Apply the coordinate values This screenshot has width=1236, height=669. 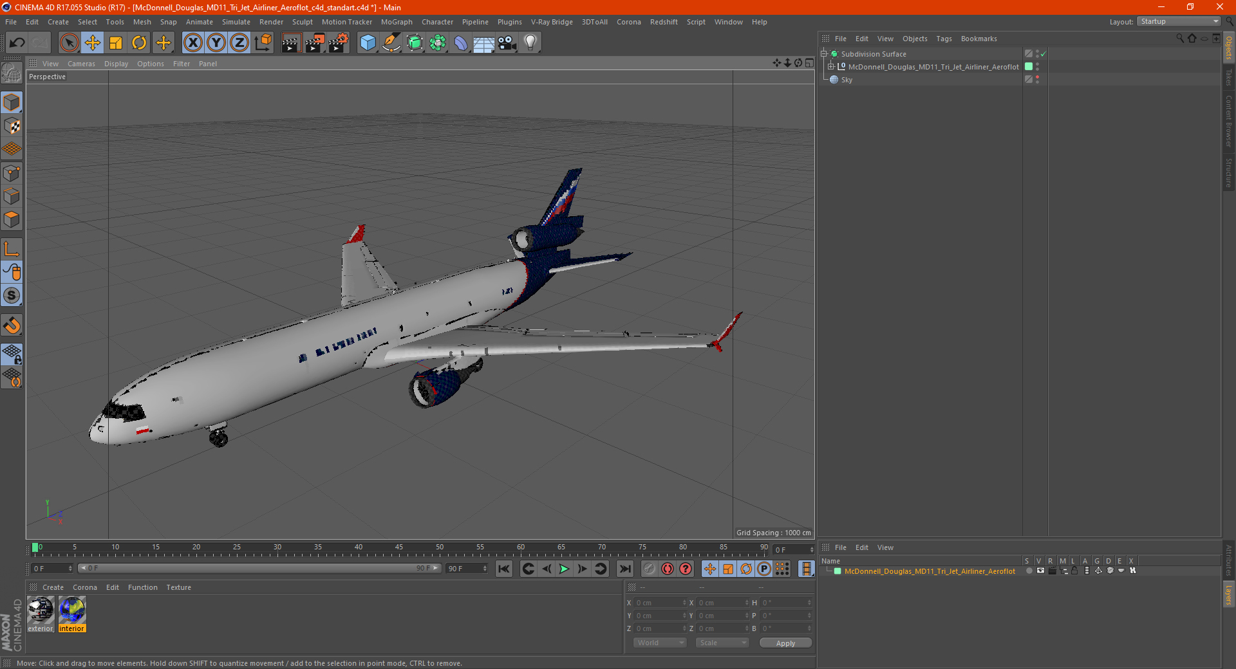[785, 643]
